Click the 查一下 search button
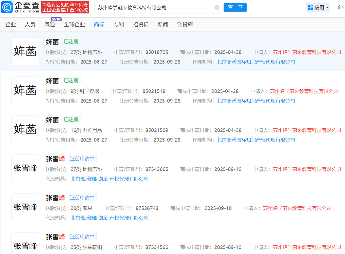345x254 pixels. 235,7
